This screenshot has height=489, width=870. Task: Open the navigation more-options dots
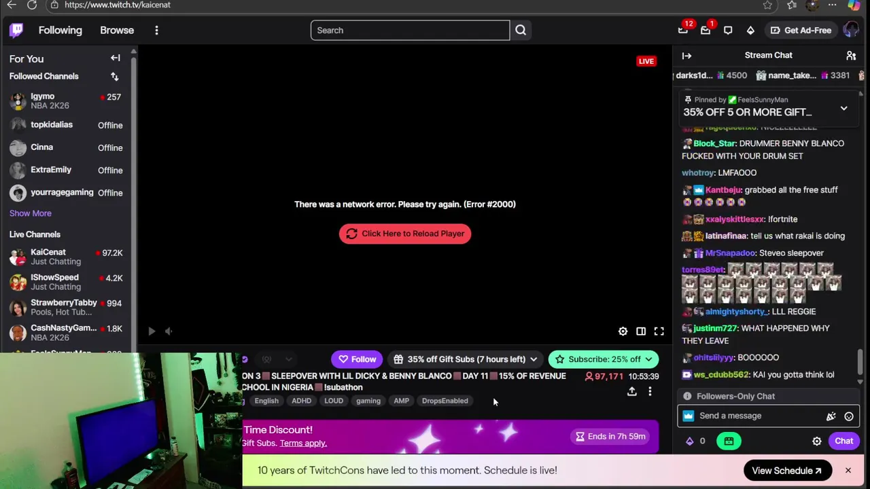tap(156, 31)
